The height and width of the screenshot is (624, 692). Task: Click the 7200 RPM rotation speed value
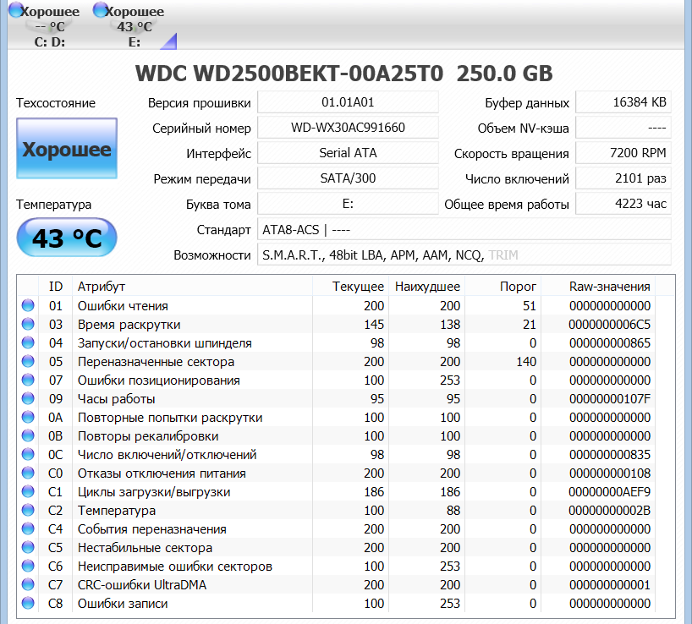(x=623, y=153)
